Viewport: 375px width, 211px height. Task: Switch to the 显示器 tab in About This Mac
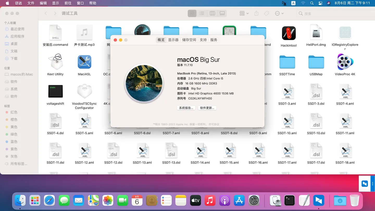173,40
